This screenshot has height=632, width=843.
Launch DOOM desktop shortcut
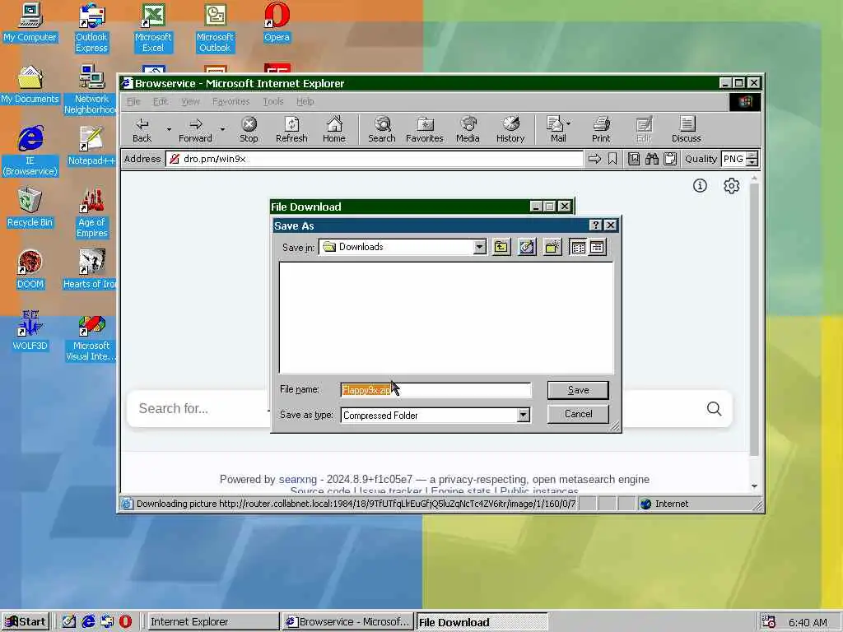30,269
